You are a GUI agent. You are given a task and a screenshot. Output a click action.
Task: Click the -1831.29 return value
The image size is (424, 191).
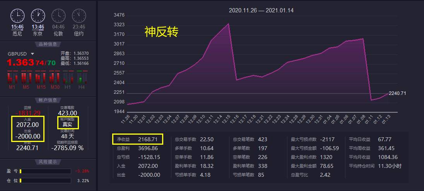[x=28, y=113]
